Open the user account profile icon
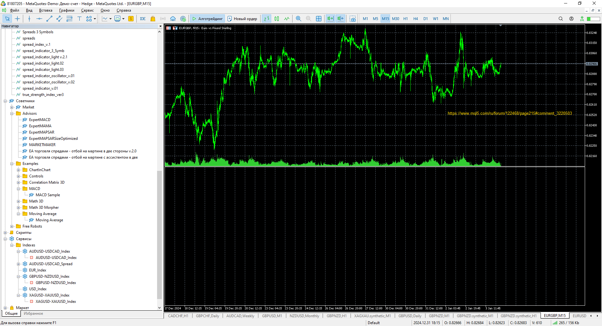The height and width of the screenshot is (326, 602). [571, 19]
